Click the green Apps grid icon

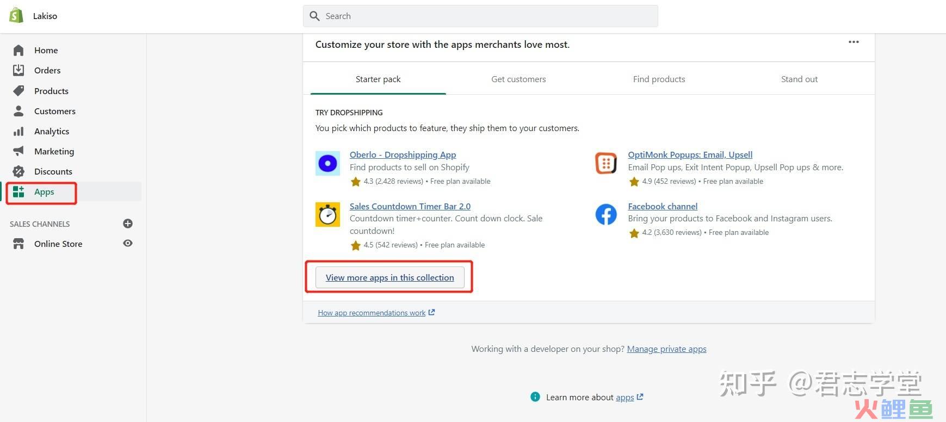click(18, 191)
